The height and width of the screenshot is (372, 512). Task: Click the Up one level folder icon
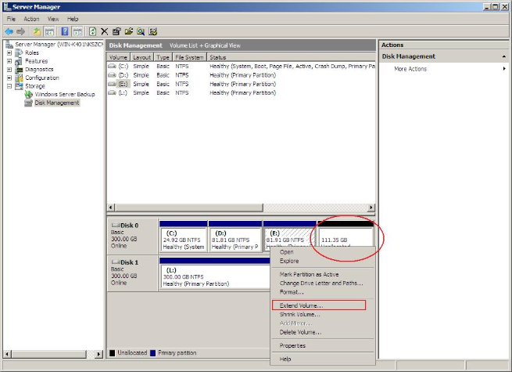(x=37, y=31)
